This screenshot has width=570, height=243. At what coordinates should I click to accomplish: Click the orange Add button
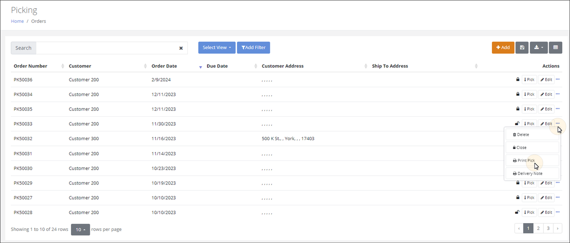coord(503,48)
